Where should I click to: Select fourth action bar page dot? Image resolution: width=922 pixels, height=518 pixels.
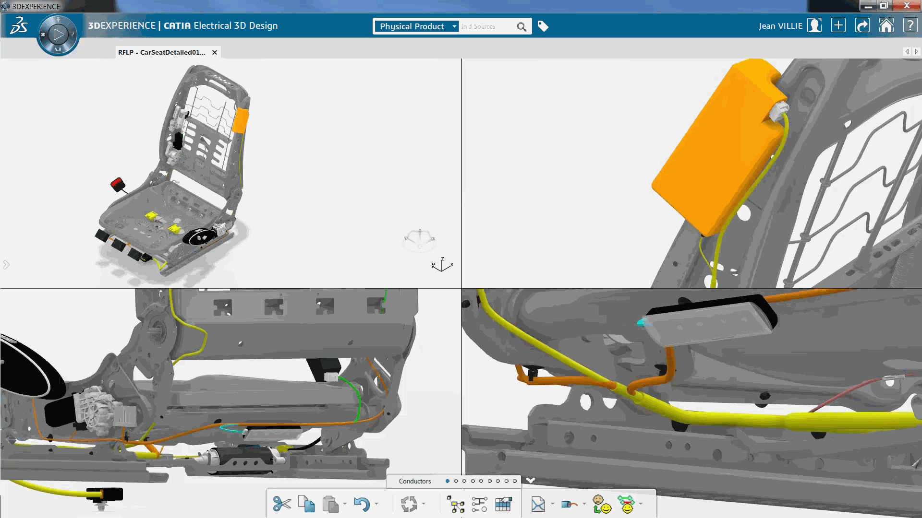473,481
